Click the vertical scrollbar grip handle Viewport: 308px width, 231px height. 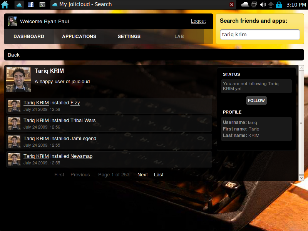[x=301, y=122]
